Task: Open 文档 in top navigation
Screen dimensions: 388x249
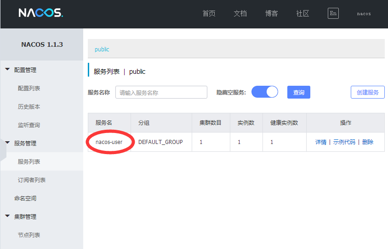Action: [240, 14]
